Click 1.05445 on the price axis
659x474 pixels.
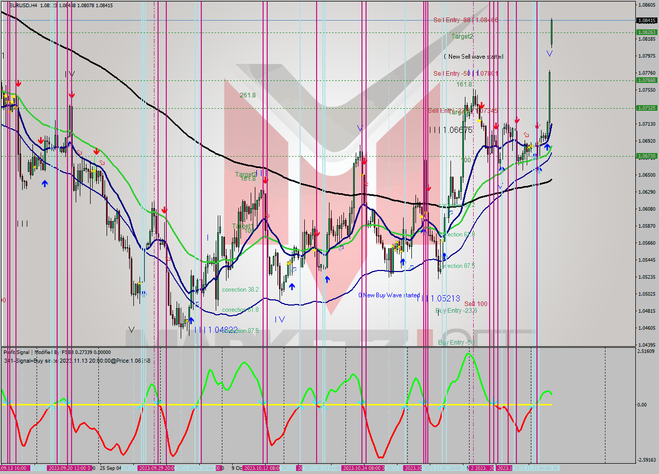point(646,260)
